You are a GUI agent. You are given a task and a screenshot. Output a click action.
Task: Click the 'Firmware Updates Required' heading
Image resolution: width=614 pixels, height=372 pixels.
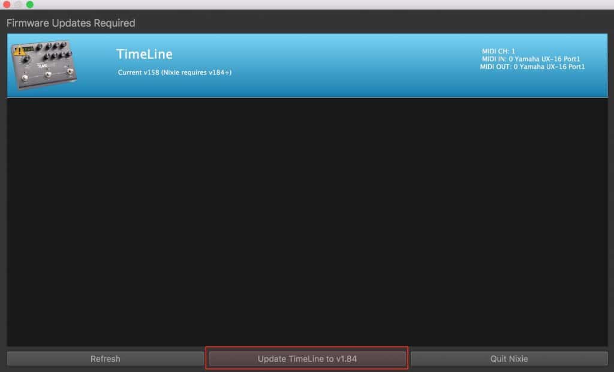point(71,23)
